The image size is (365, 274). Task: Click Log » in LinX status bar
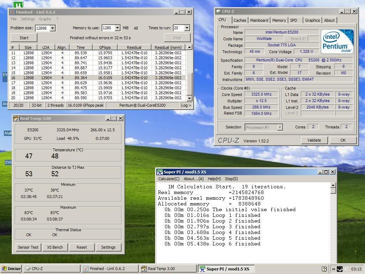pyautogui.click(x=186, y=105)
